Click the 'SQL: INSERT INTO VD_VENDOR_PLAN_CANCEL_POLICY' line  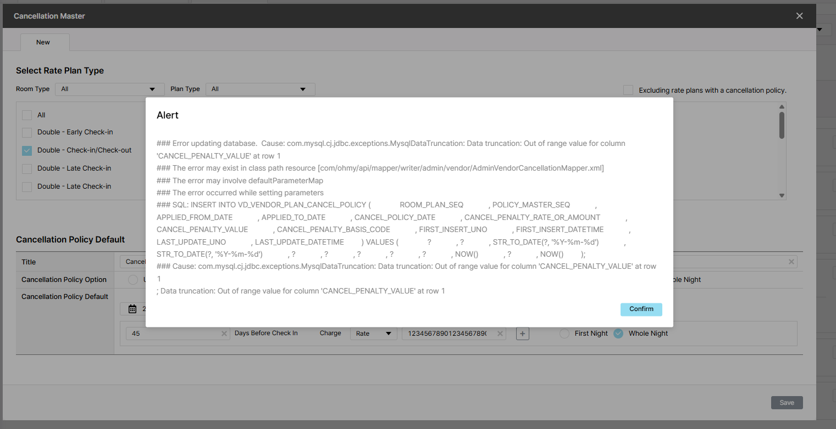pyautogui.click(x=394, y=229)
